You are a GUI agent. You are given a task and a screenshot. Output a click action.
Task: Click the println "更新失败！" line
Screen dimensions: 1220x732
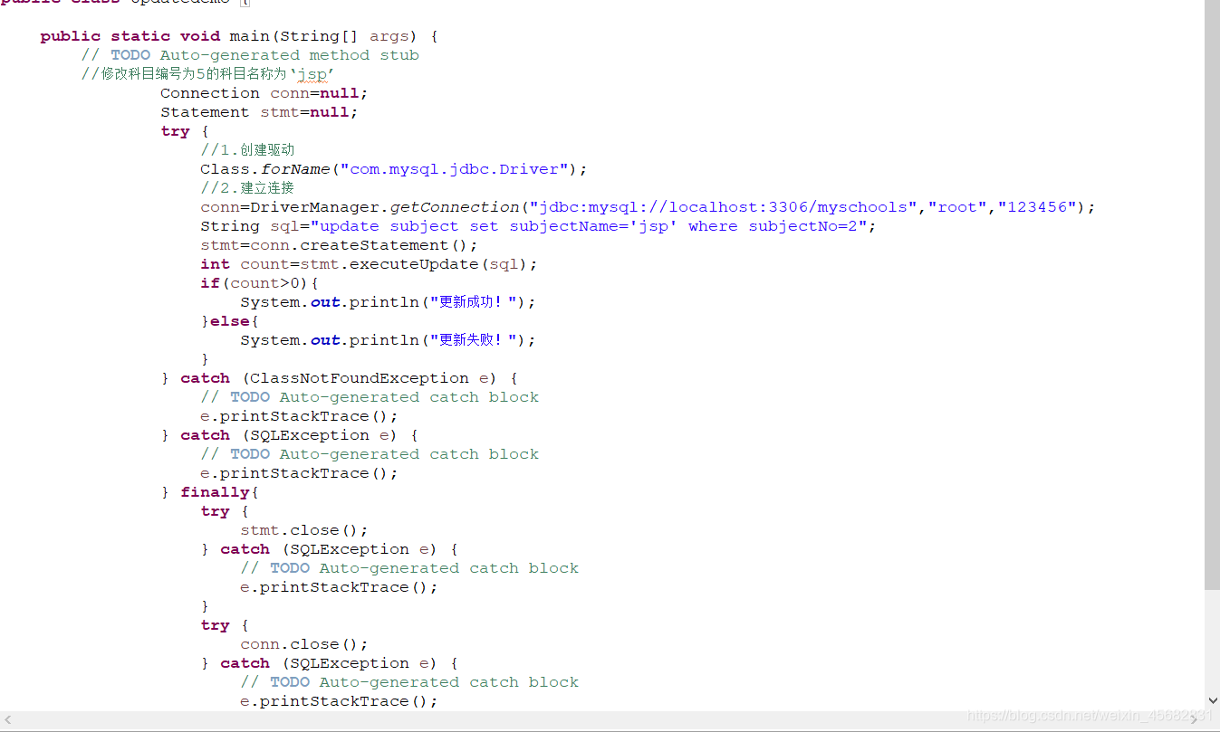point(388,340)
